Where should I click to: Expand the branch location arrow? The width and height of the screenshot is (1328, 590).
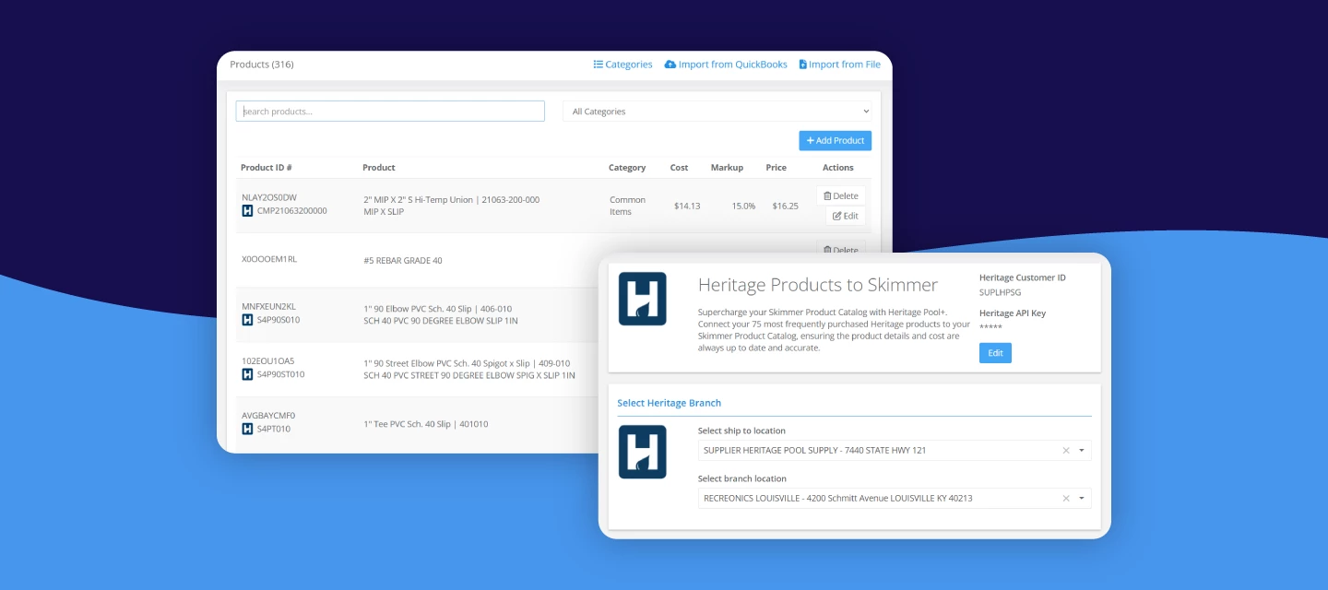pyautogui.click(x=1082, y=499)
